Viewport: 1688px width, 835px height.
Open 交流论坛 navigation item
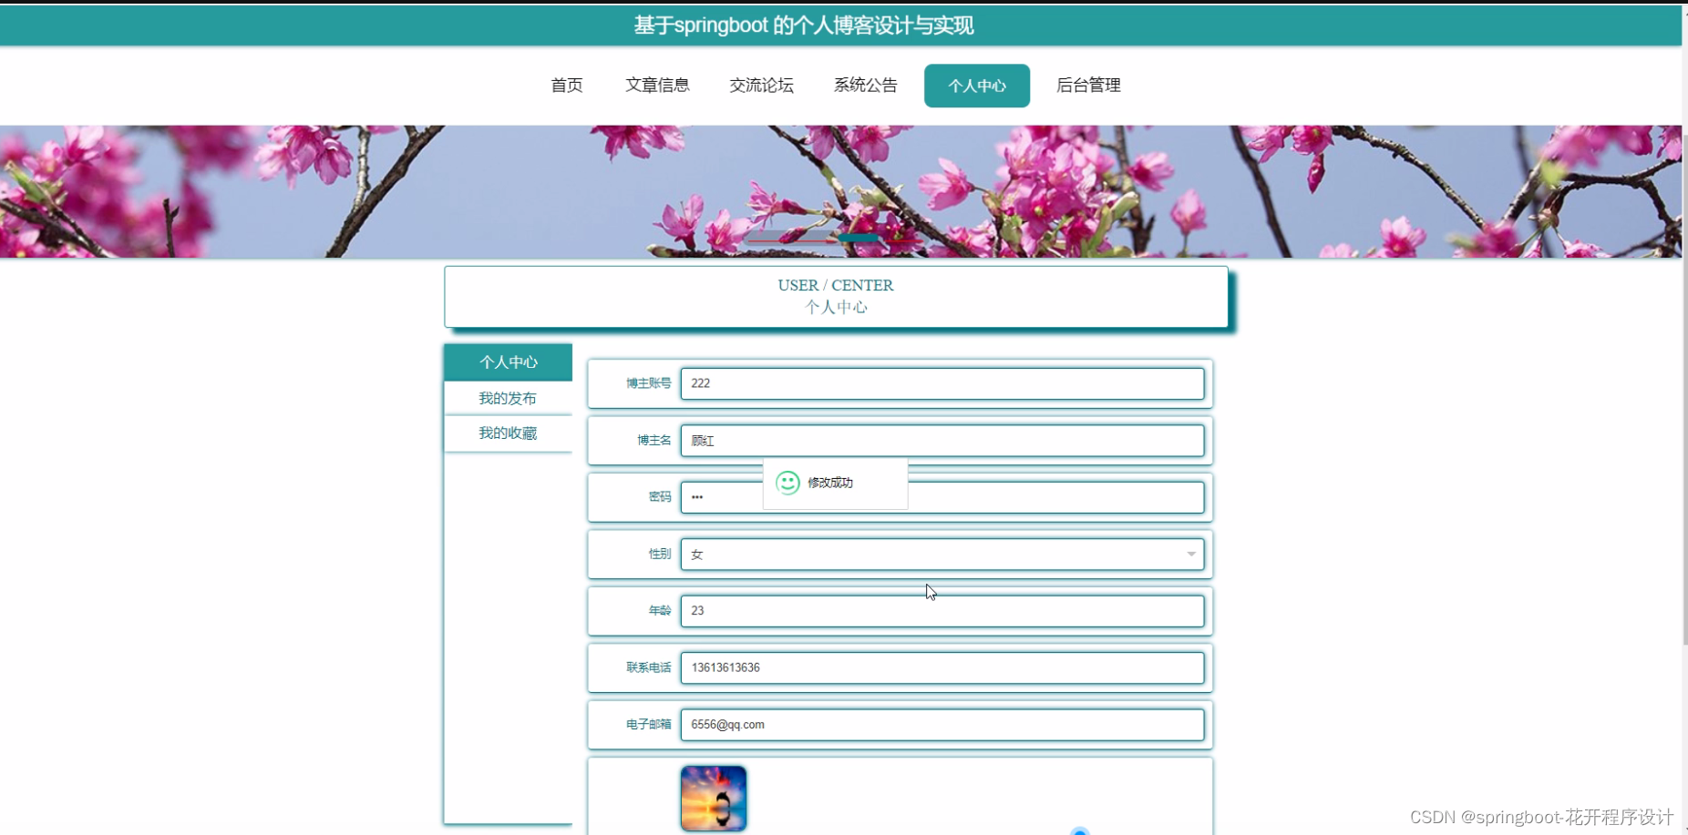pyautogui.click(x=762, y=85)
